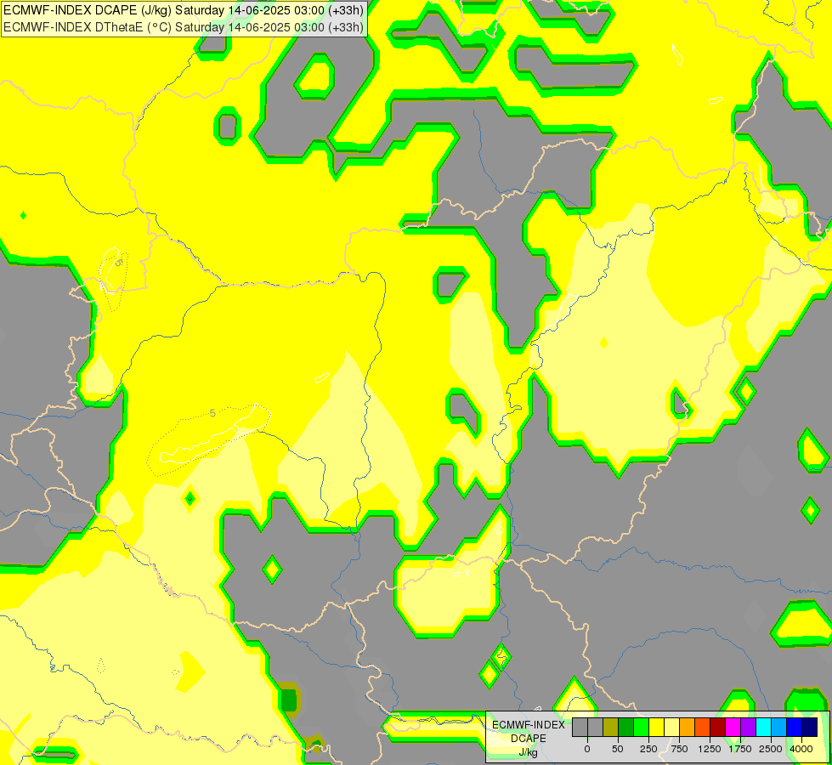Viewport: 832px width, 765px height.
Task: Click the DCAPE label in the legend box
Action: [x=529, y=739]
